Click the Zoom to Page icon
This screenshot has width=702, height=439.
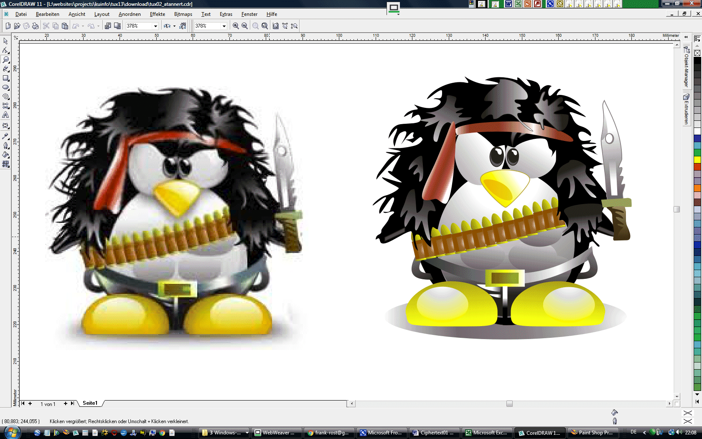pos(275,26)
